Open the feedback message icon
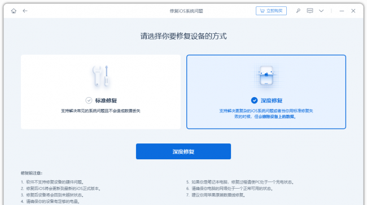Image resolution: width=367 pixels, height=205 pixels. coord(309,11)
